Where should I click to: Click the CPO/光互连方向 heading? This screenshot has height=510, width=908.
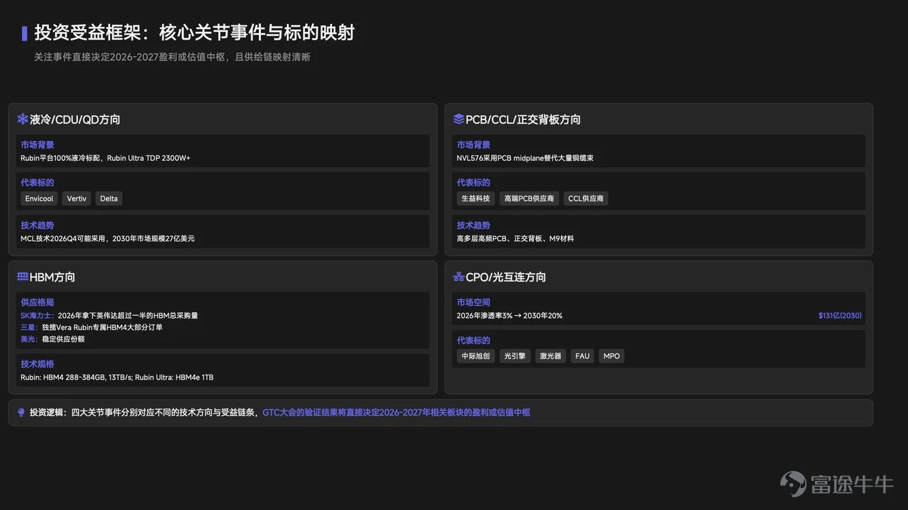[x=506, y=277]
